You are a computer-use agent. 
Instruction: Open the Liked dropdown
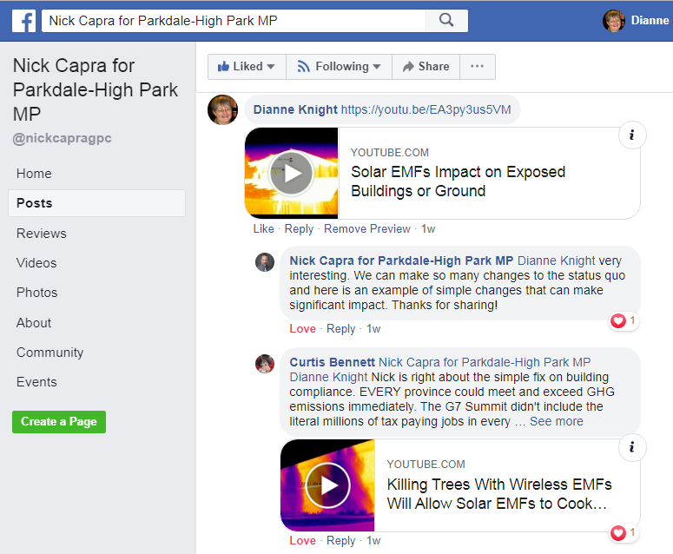pyautogui.click(x=247, y=67)
